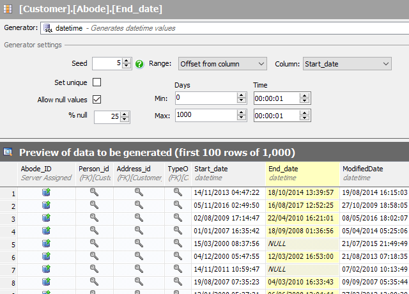Click the table grid icon beside [Customer].[Abode].[End_date]

click(8, 9)
